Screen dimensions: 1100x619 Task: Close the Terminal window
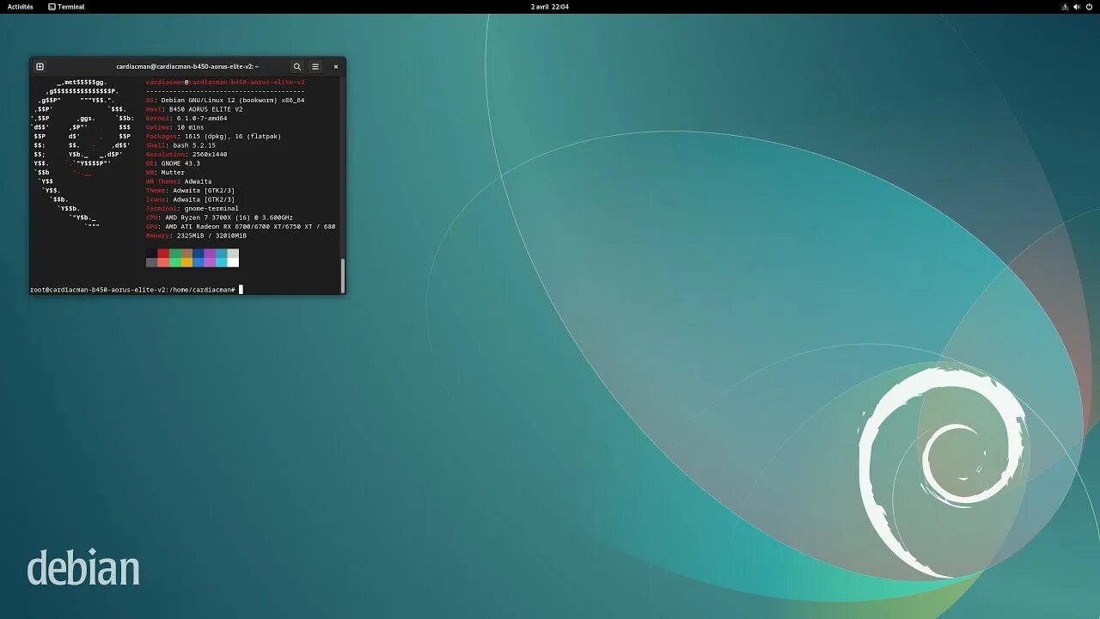(336, 66)
